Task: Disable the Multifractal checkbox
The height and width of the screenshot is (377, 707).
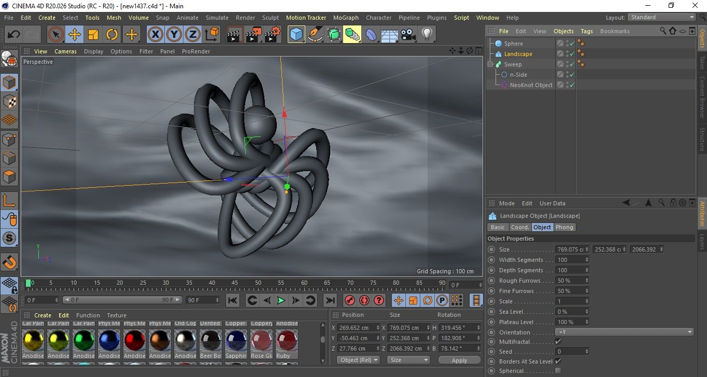Action: click(558, 342)
